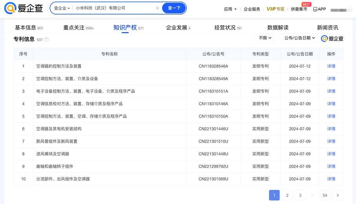
Task: Open 供需集市 with the HOT badge
Action: coord(299,9)
